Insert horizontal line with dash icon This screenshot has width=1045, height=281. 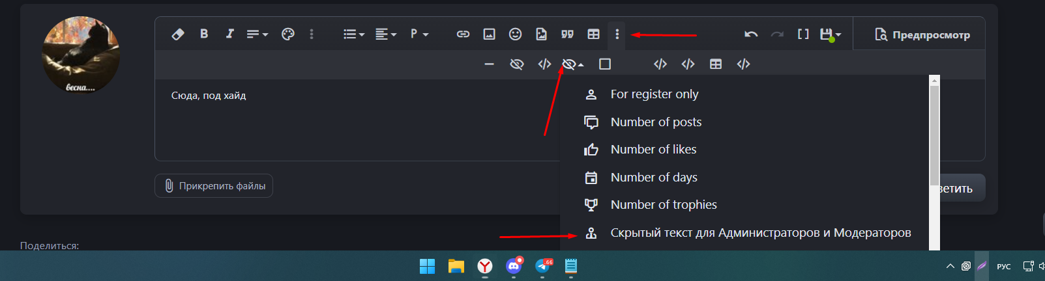[489, 64]
